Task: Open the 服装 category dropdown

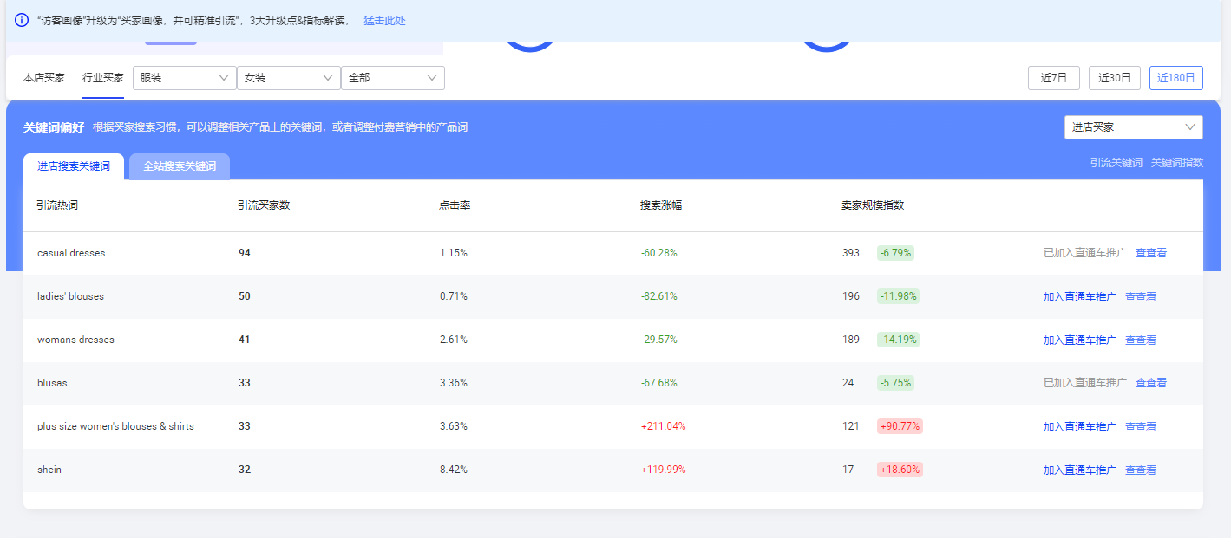Action: [184, 77]
